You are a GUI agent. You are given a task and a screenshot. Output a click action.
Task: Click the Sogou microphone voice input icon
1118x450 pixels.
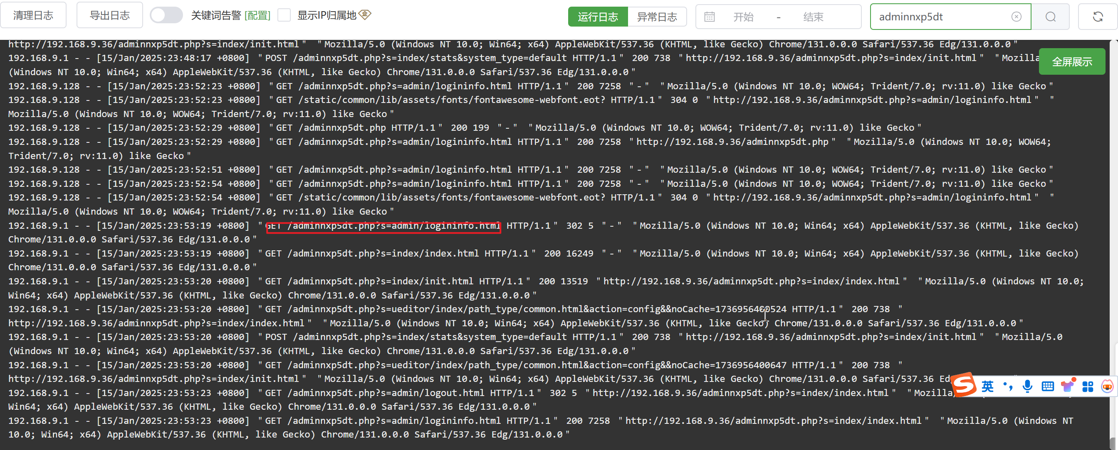[x=1027, y=386]
